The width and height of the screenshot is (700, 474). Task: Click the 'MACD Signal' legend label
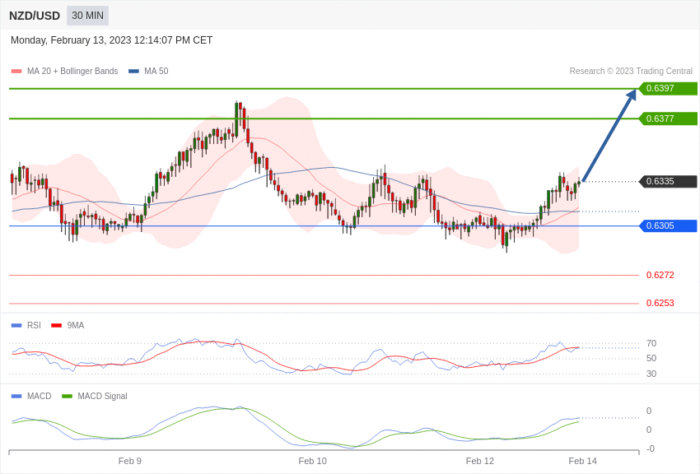click(102, 396)
